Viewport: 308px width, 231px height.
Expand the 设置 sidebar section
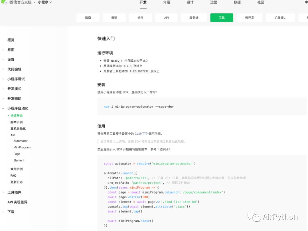[3, 59]
